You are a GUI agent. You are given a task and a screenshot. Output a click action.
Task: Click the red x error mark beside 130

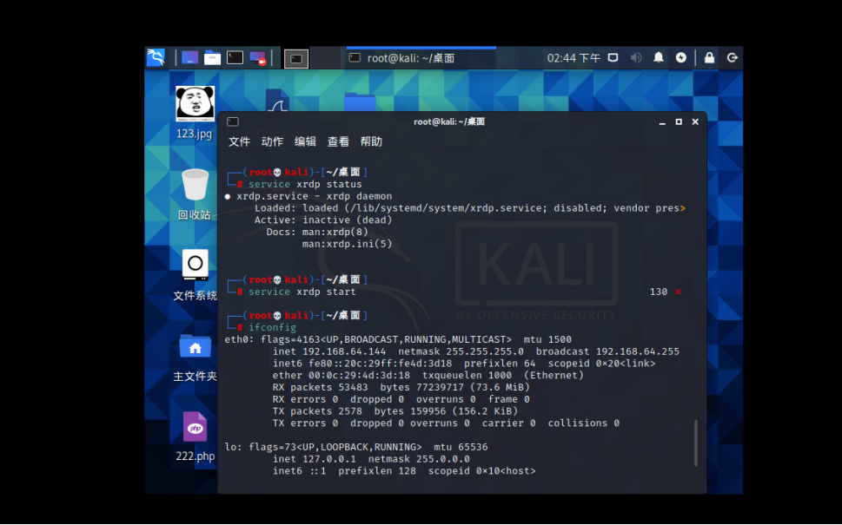[x=679, y=292]
